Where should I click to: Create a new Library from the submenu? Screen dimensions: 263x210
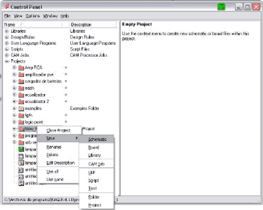[97, 155]
